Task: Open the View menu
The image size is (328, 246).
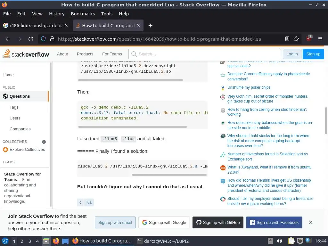Action: 37,14
